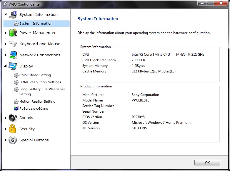The image size is (230, 171).
Task: Select the System Information sub-item
Action: [x=36, y=23]
